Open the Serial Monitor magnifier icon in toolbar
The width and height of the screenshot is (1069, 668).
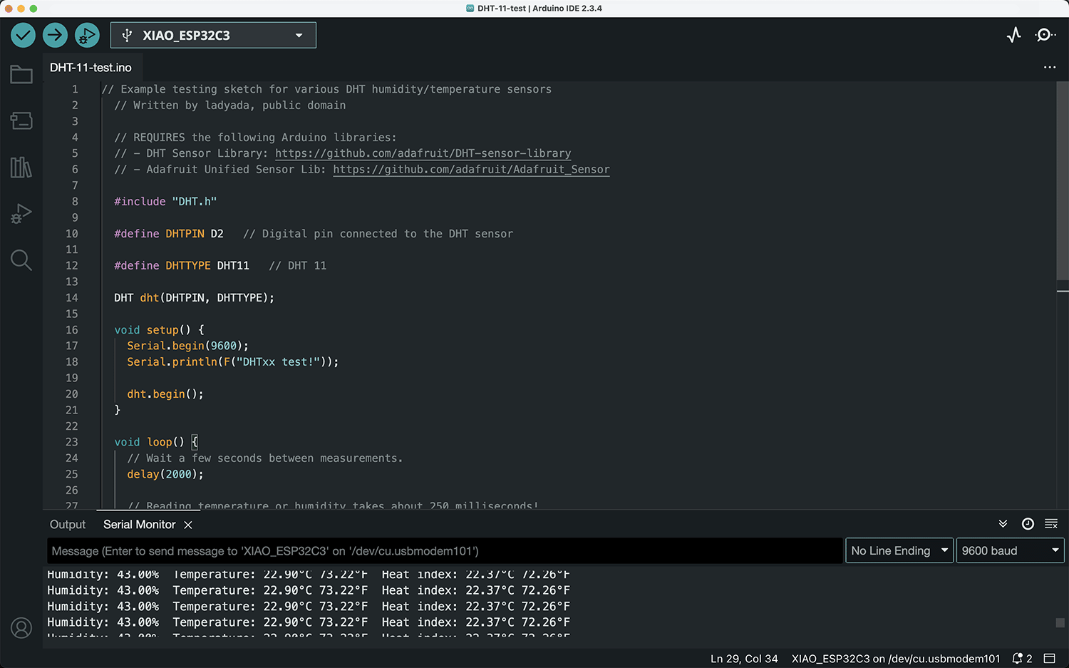[1045, 35]
